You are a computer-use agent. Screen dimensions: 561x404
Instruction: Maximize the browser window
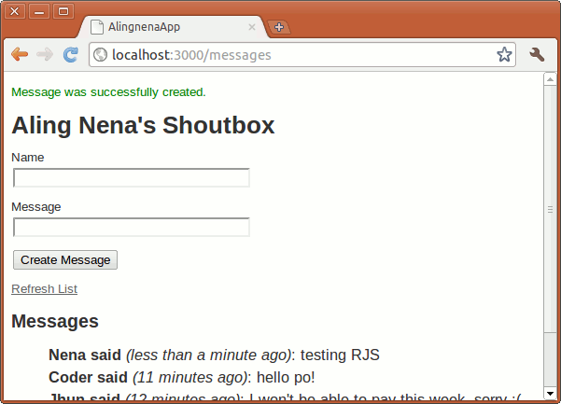63,11
